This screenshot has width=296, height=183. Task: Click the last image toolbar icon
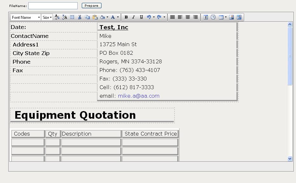(x=239, y=17)
